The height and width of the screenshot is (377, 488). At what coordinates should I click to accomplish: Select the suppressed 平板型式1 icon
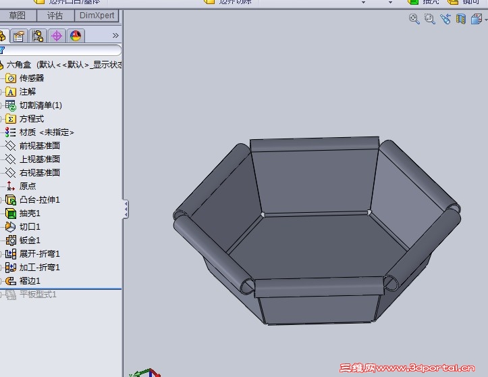coord(11,295)
